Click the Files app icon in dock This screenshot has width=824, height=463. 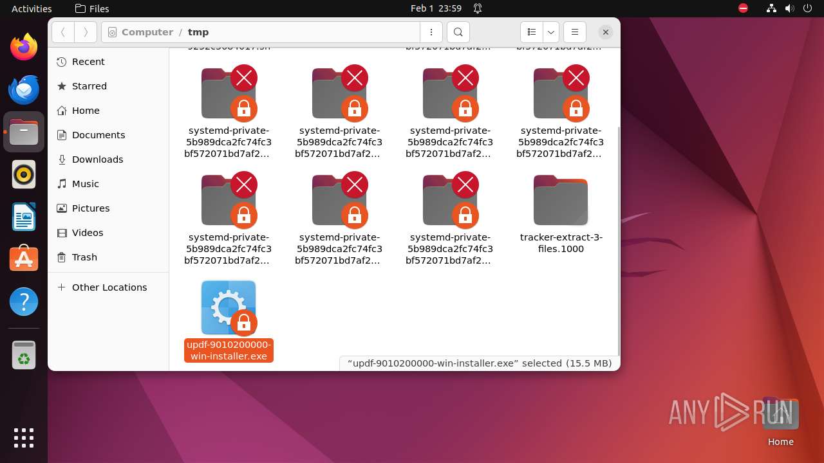(x=24, y=132)
